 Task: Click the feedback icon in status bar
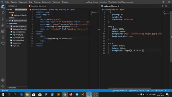click(166, 91)
